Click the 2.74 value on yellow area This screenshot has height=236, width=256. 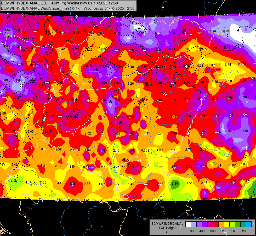[228, 64]
